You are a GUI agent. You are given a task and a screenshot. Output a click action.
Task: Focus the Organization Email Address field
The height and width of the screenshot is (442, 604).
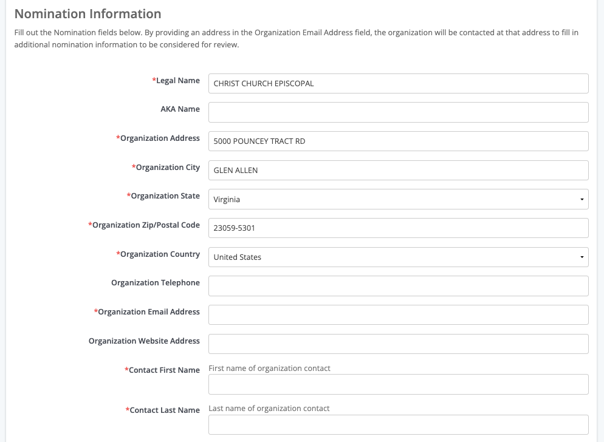[398, 315]
